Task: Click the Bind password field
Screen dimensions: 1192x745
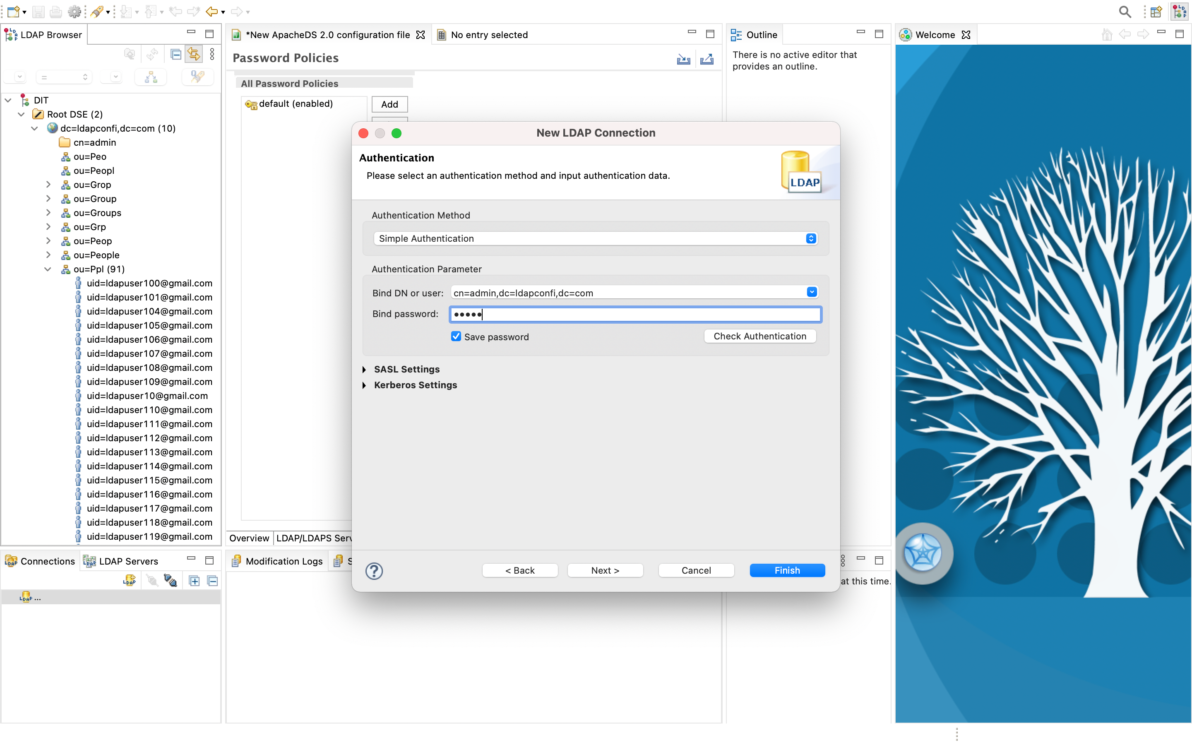Action: point(635,315)
